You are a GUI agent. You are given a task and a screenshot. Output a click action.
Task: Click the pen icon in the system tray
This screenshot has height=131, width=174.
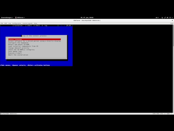coord(165,17)
